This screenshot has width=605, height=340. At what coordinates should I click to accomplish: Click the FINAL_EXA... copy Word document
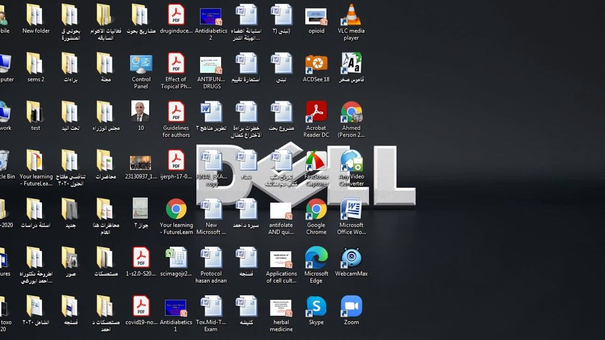[211, 168]
